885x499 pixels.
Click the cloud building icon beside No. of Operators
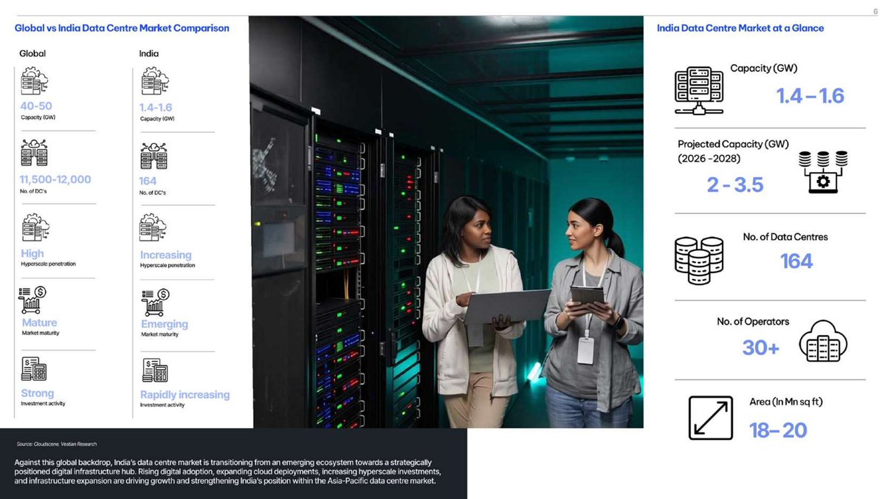point(823,341)
